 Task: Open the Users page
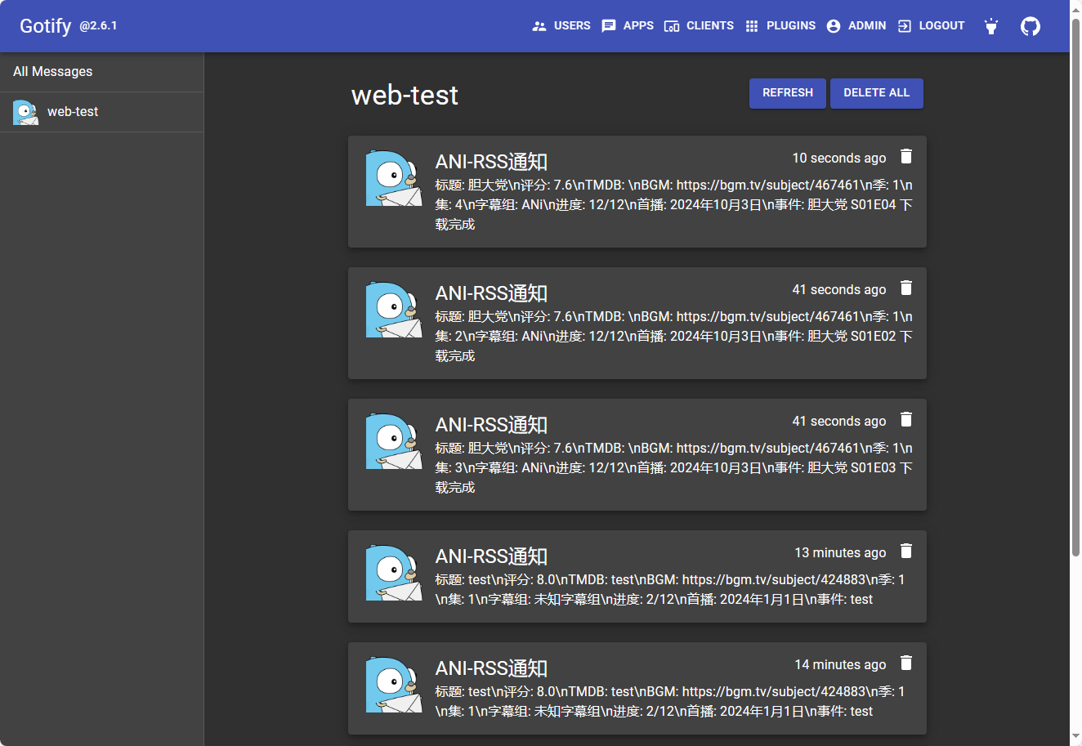point(561,26)
